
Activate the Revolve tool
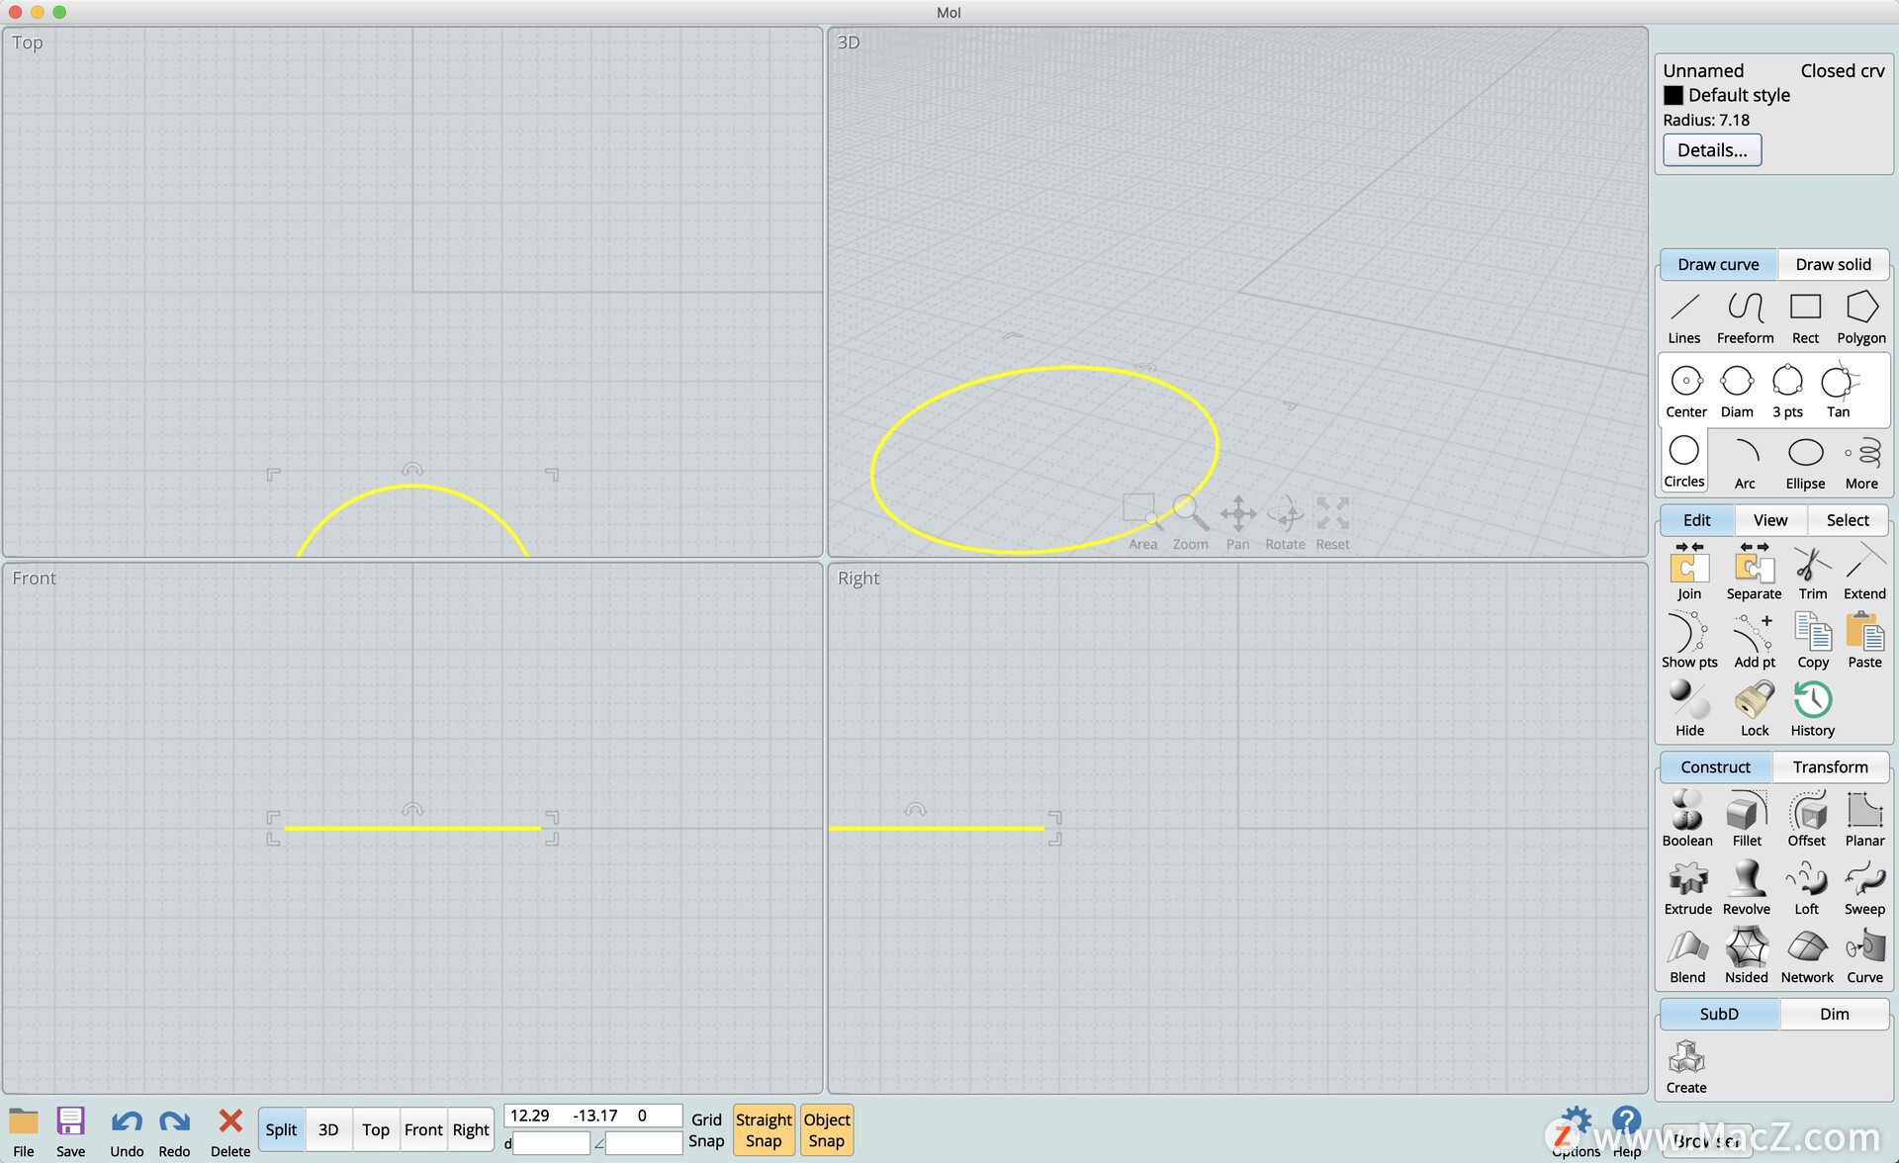pyautogui.click(x=1746, y=887)
